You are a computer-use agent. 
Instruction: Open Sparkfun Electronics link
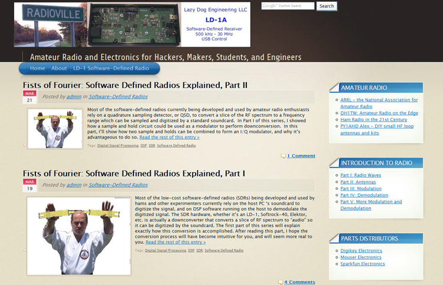point(363,264)
